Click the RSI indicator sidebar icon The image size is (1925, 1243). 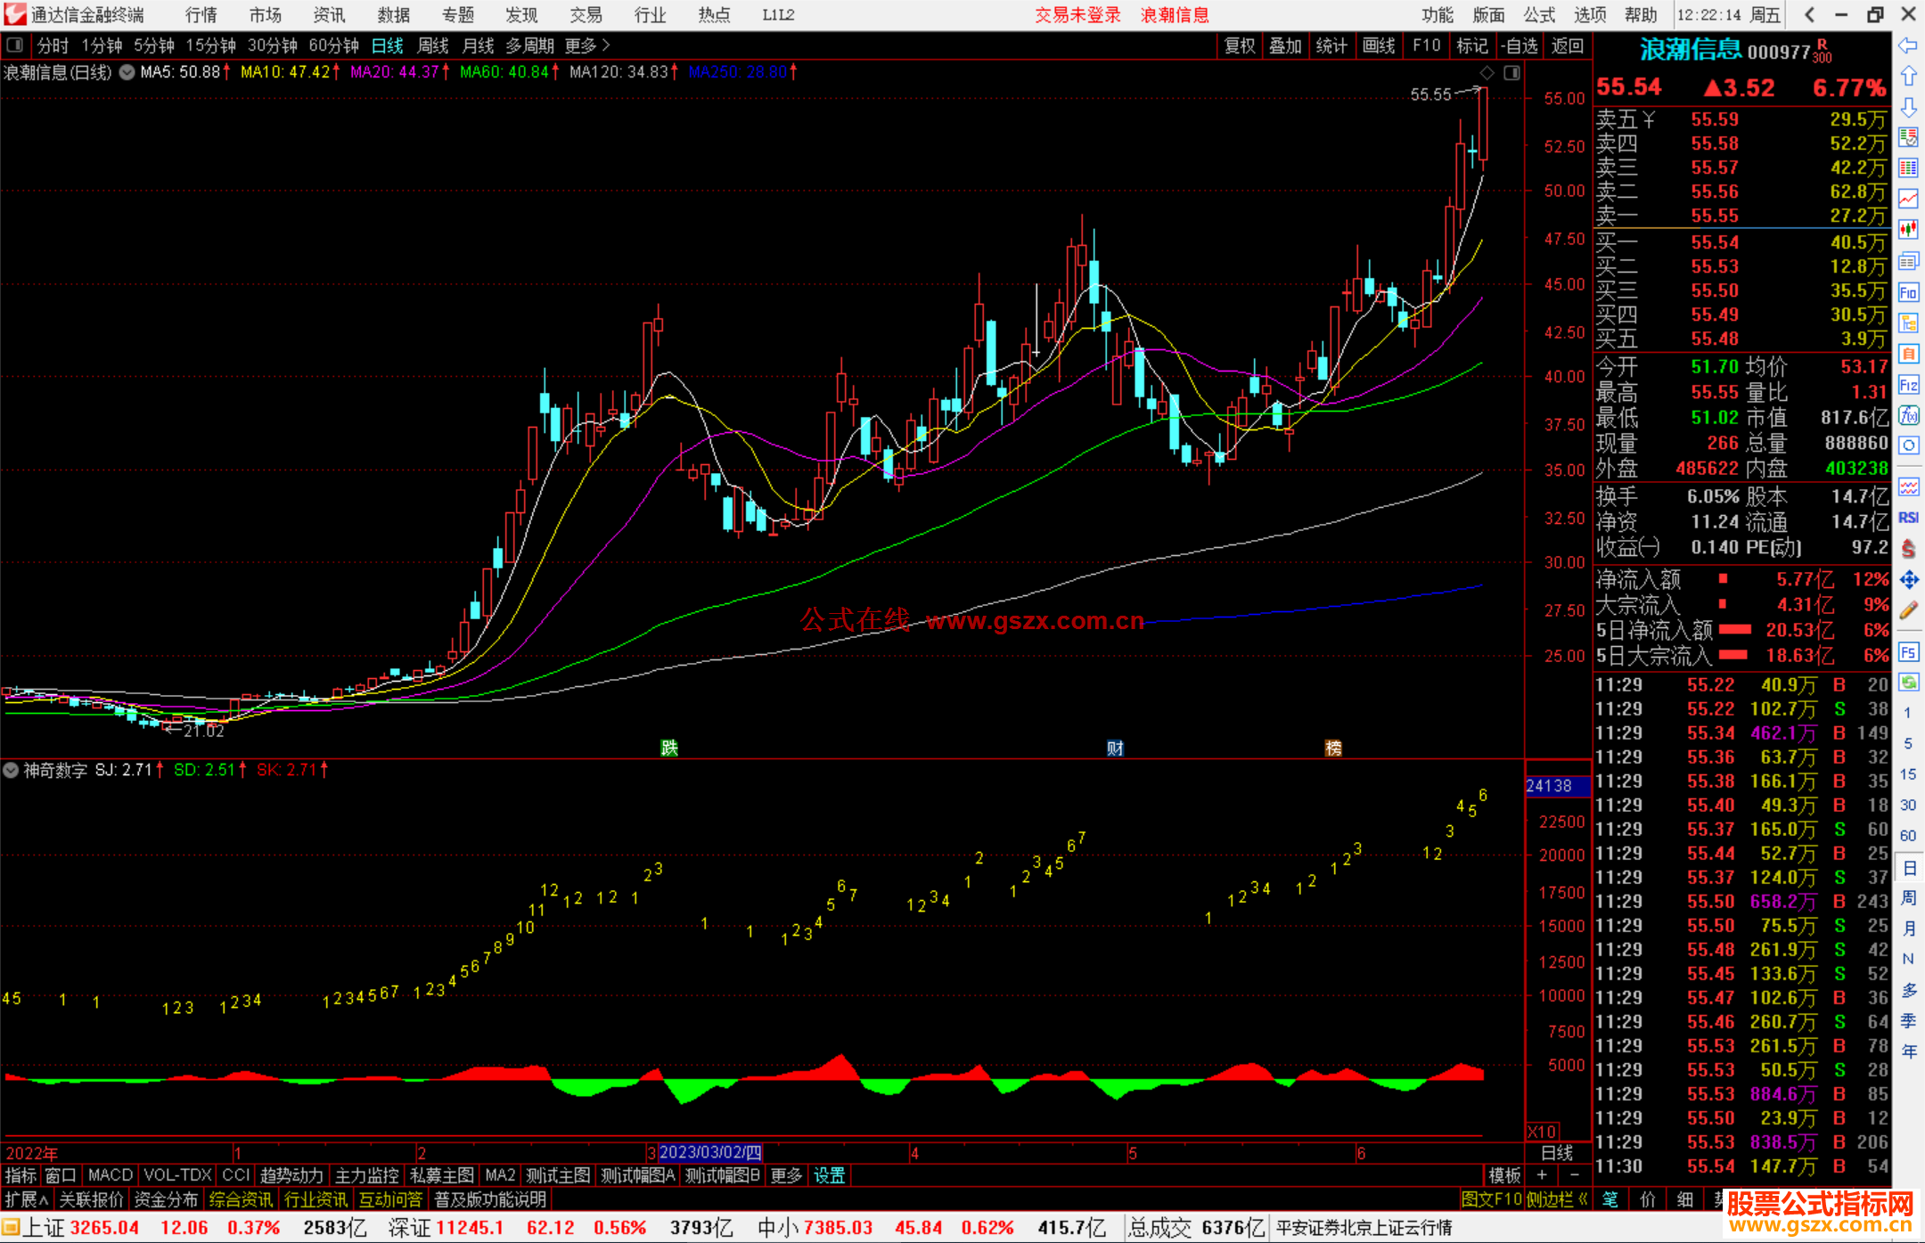(x=1908, y=518)
